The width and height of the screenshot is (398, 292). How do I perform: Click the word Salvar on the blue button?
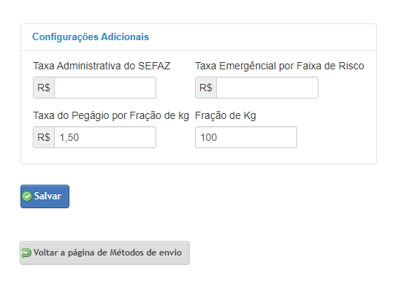47,196
